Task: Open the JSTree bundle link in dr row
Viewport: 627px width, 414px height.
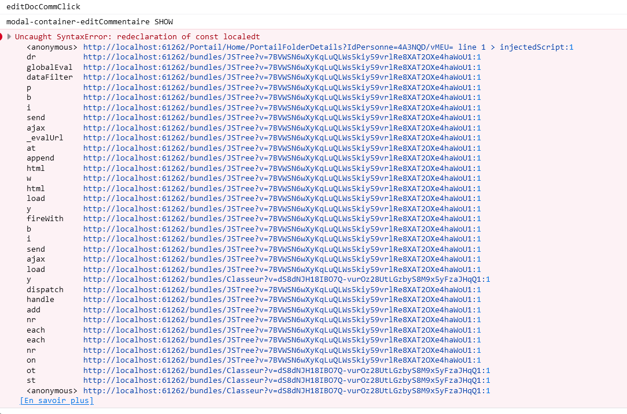Action: point(282,57)
